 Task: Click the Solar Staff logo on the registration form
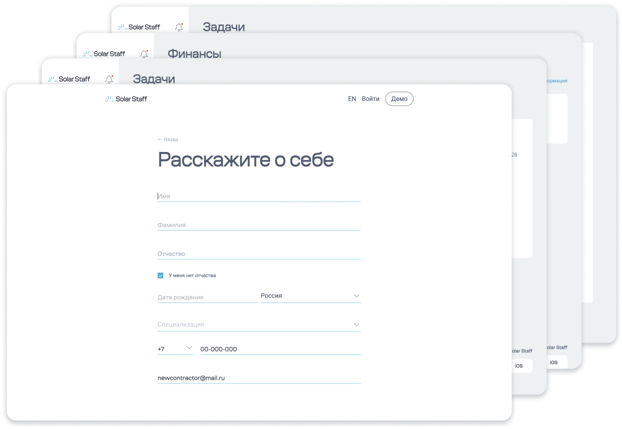click(x=126, y=99)
